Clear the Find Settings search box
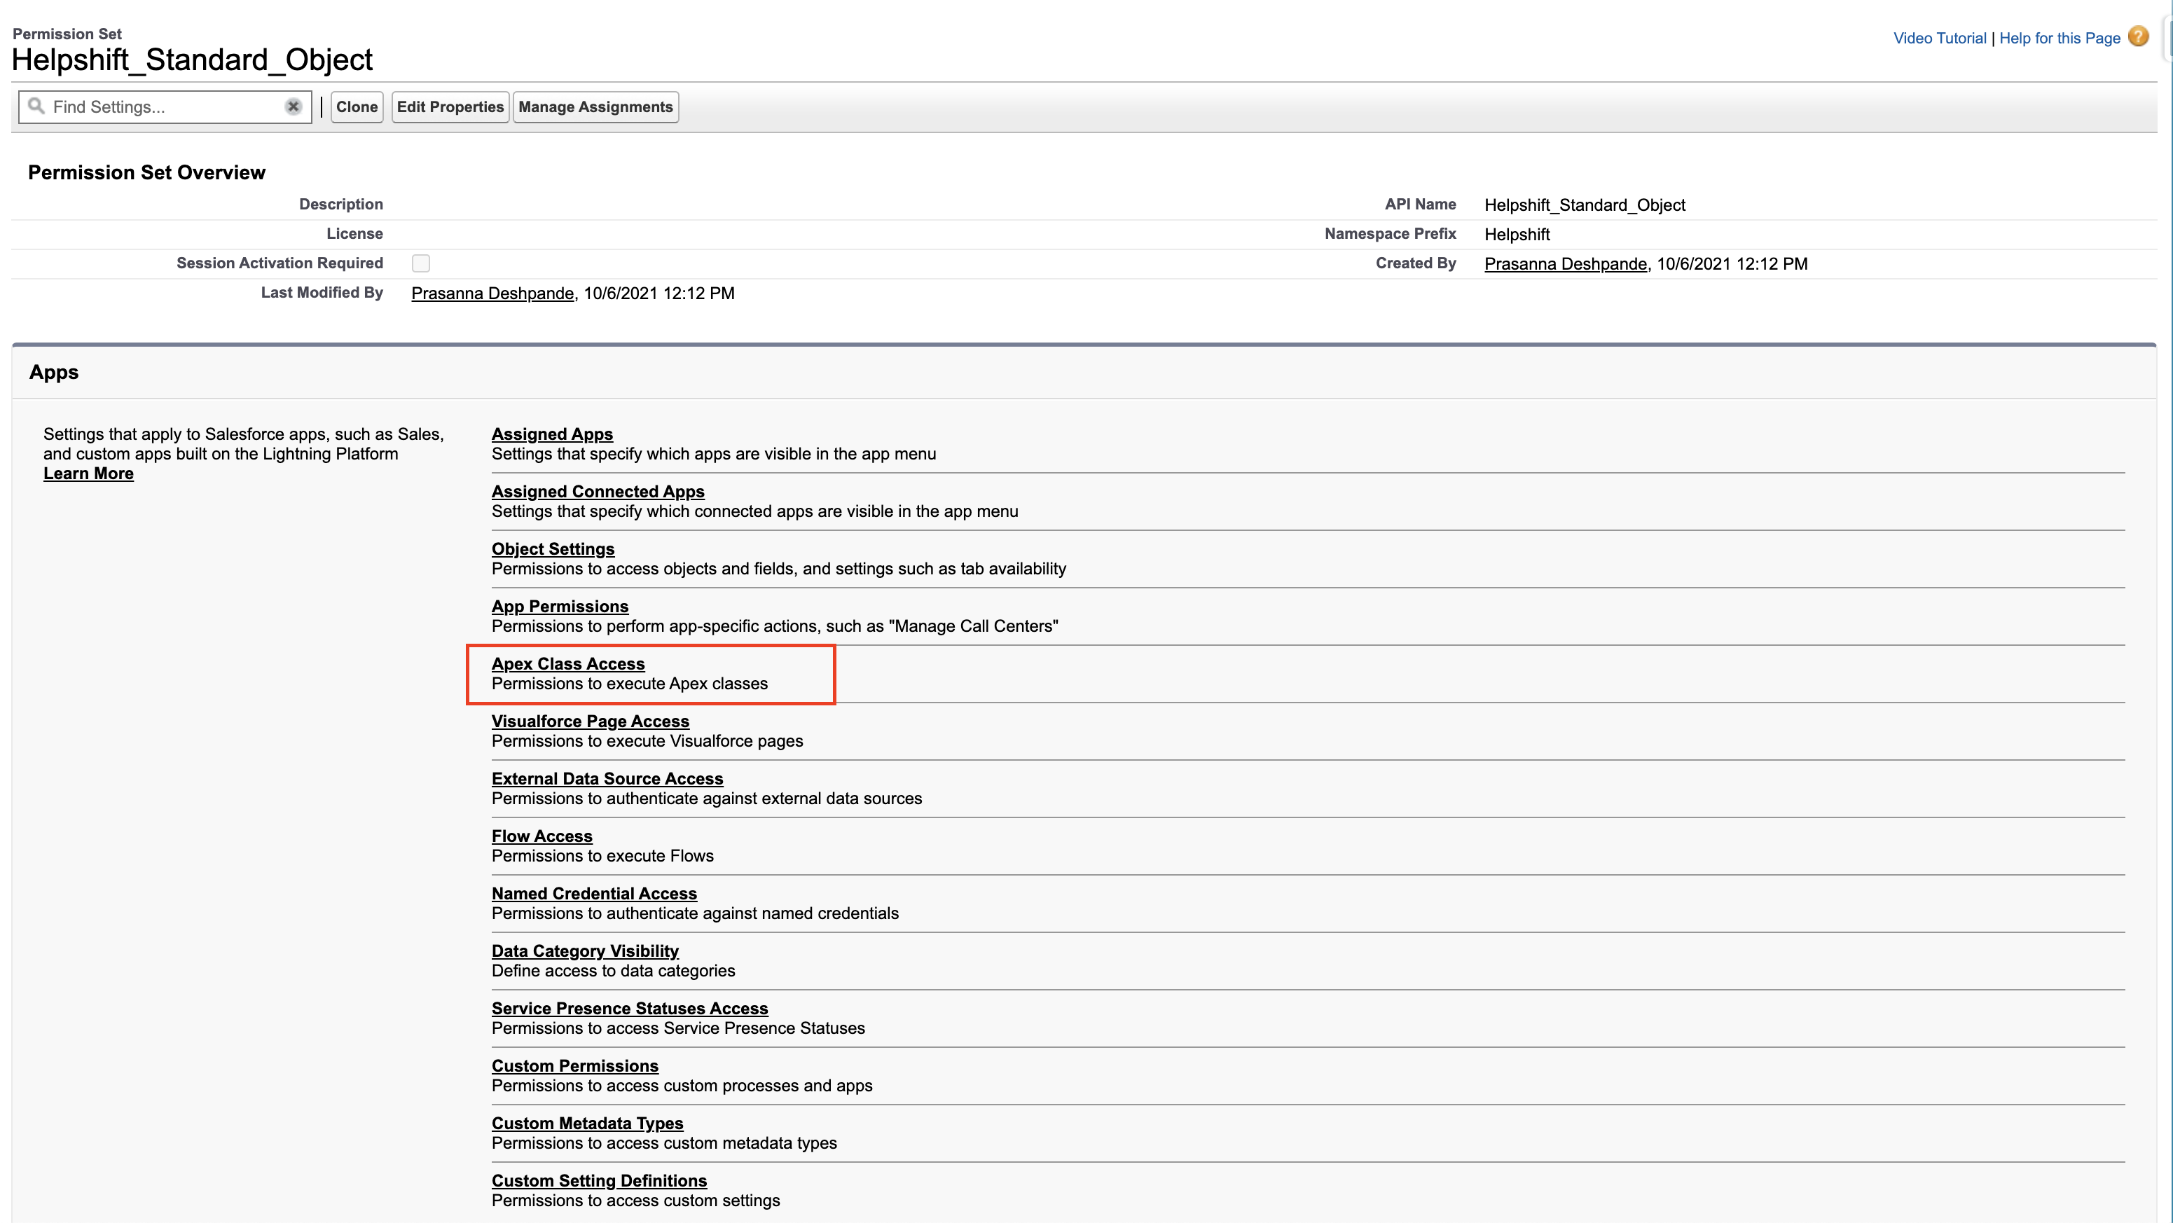The image size is (2173, 1223). pyautogui.click(x=293, y=107)
